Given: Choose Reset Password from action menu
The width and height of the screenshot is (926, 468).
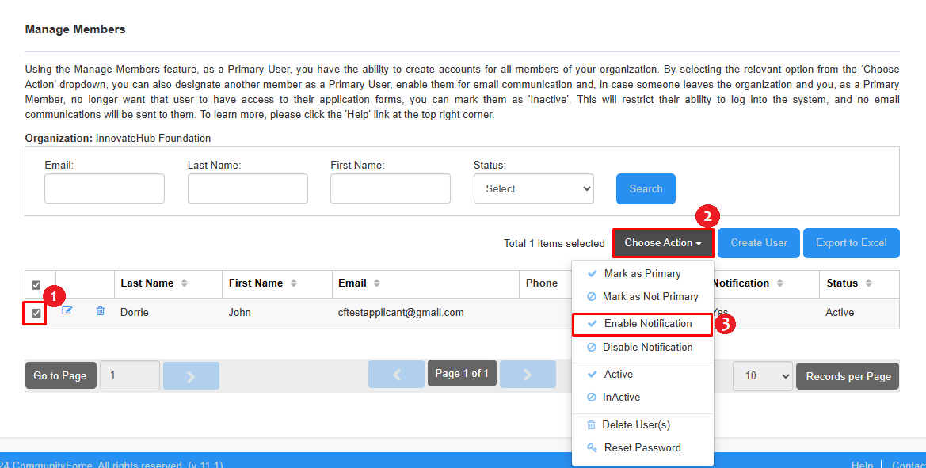Looking at the screenshot, I should [x=642, y=448].
